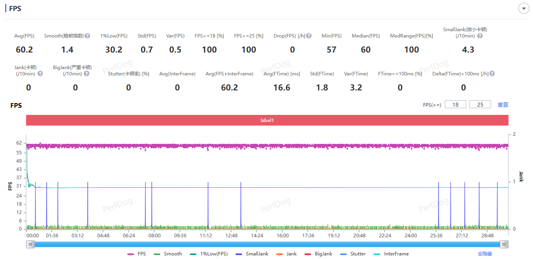
Task: Click help icon beside Drop(FPS) [/h]
Action: tap(309, 36)
